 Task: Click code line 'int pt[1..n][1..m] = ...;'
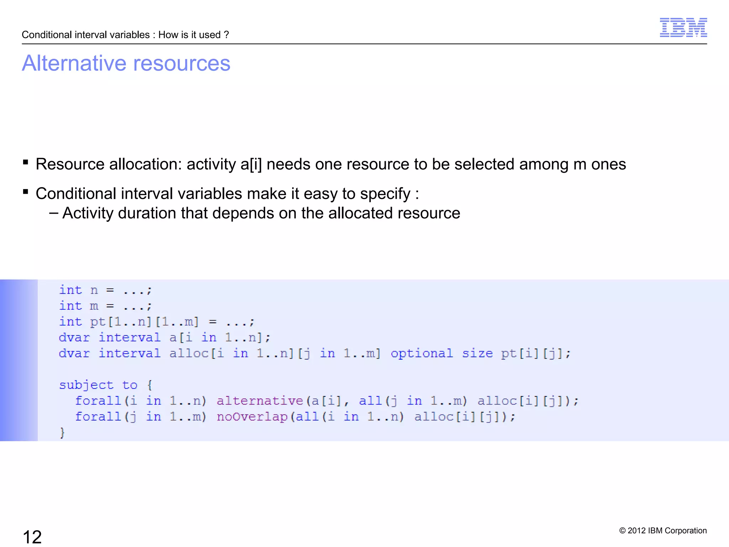point(157,322)
